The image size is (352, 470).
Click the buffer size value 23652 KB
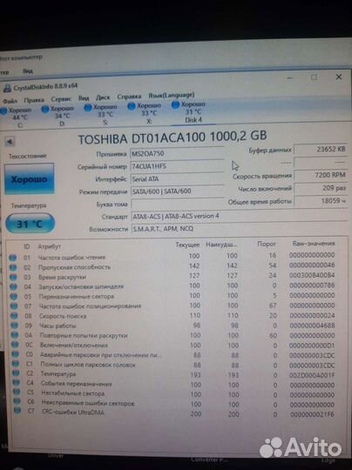321,150
